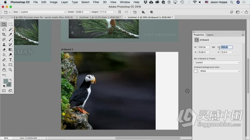Click the foreground color swatch
This screenshot has width=250, height=140.
click(x=6, y=81)
